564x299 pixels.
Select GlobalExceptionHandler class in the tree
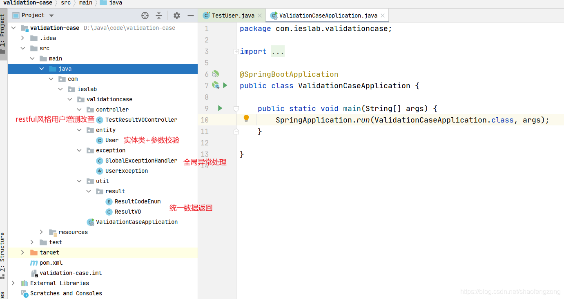tap(141, 161)
